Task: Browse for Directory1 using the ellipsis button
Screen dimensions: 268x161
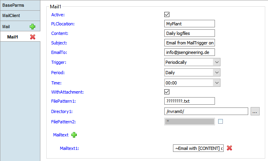Action: click(255, 111)
